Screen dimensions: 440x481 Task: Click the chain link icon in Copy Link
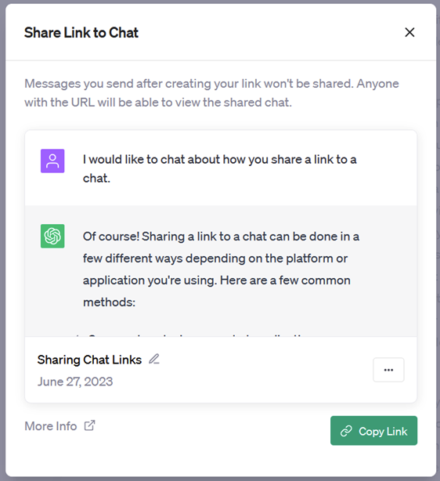click(346, 431)
